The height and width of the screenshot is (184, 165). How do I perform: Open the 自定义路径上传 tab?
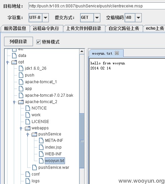click(x=124, y=28)
